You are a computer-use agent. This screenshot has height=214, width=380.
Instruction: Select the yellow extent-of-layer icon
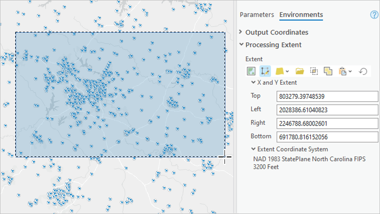pyautogui.click(x=279, y=71)
